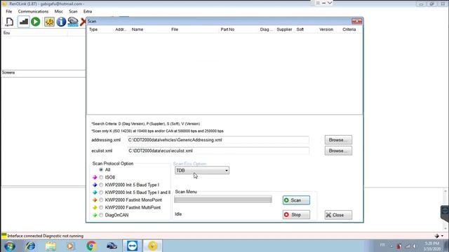Open File Explorer folder on the taskbar
This screenshot has height=252, width=449.
(x=51, y=246)
